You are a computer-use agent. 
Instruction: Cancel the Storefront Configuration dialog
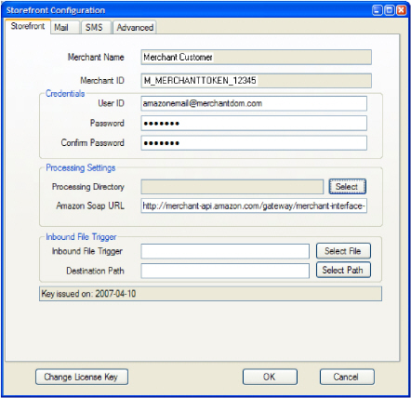coord(347,377)
